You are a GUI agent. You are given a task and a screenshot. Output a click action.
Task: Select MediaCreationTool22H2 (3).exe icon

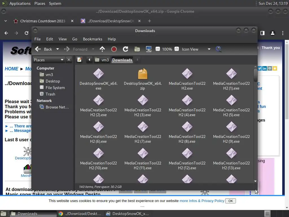[x=143, y=100]
